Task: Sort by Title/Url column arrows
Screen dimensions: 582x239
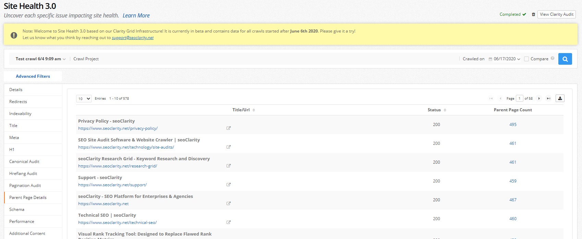Action: (x=254, y=110)
